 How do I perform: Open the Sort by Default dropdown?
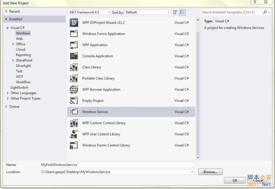click(148, 12)
